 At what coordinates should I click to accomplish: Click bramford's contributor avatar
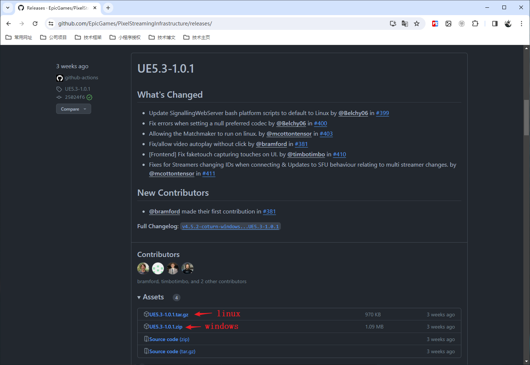click(x=143, y=268)
